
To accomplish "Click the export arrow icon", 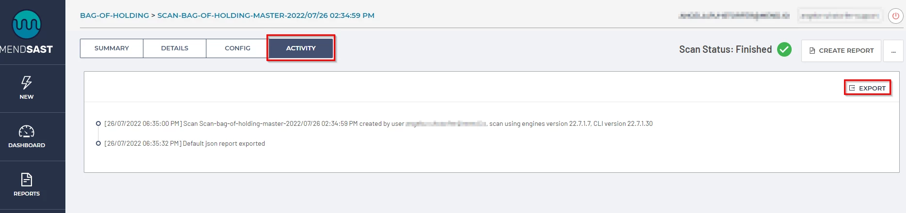I will (x=852, y=88).
